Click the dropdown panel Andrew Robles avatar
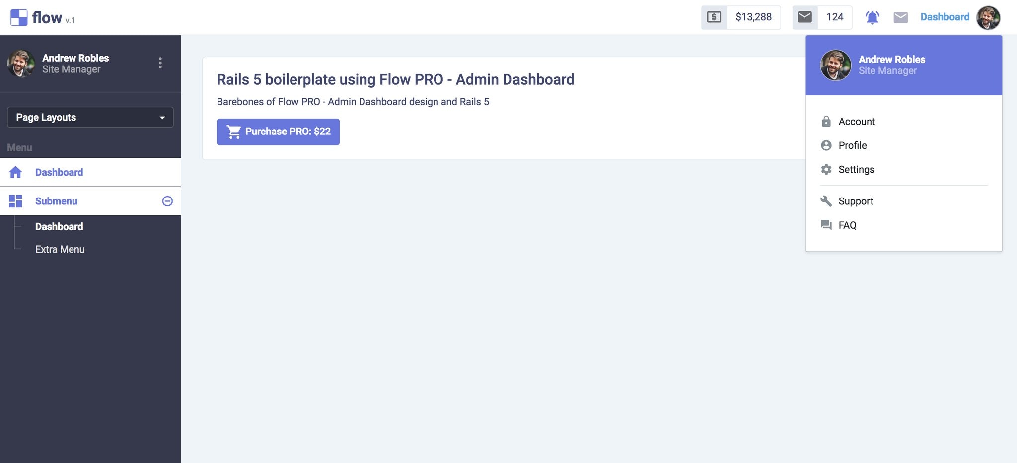 point(835,65)
